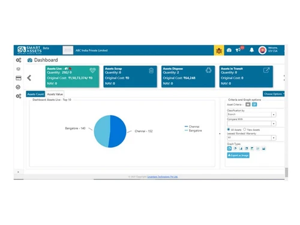Go to previous cards with left chevron

[29, 78]
